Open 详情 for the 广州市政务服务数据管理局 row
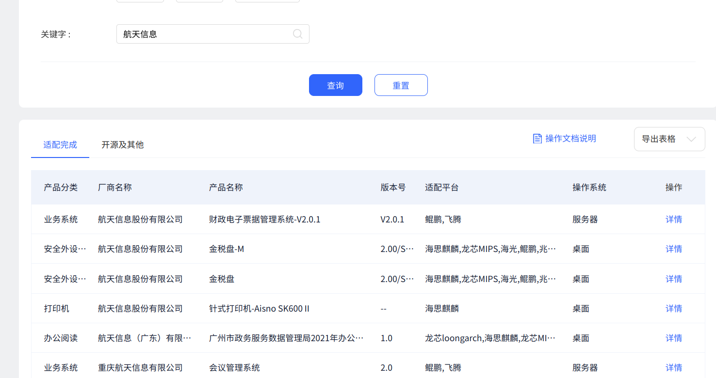 pos(674,338)
